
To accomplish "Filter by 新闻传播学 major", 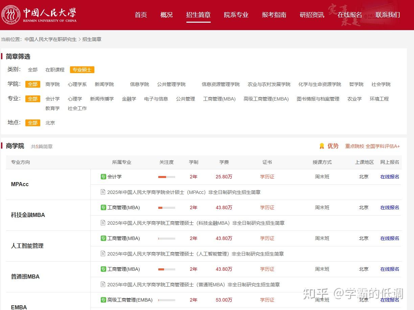I will [x=102, y=99].
